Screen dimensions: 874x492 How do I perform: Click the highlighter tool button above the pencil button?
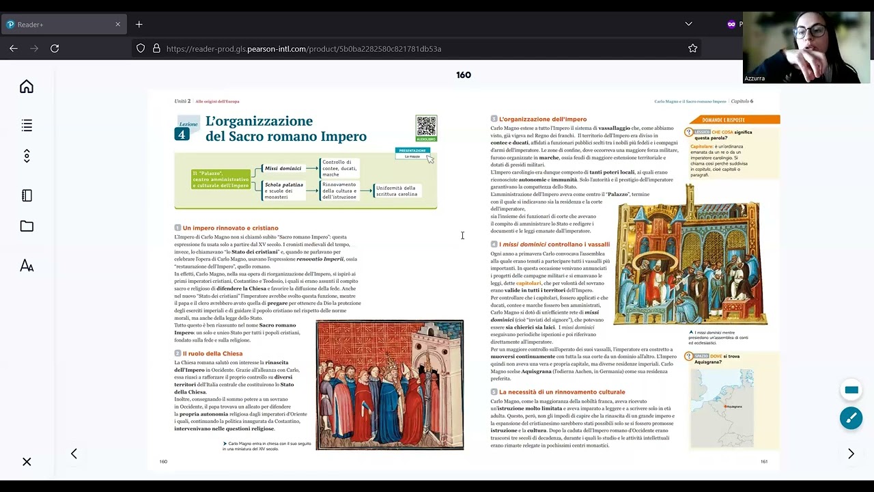pyautogui.click(x=851, y=390)
